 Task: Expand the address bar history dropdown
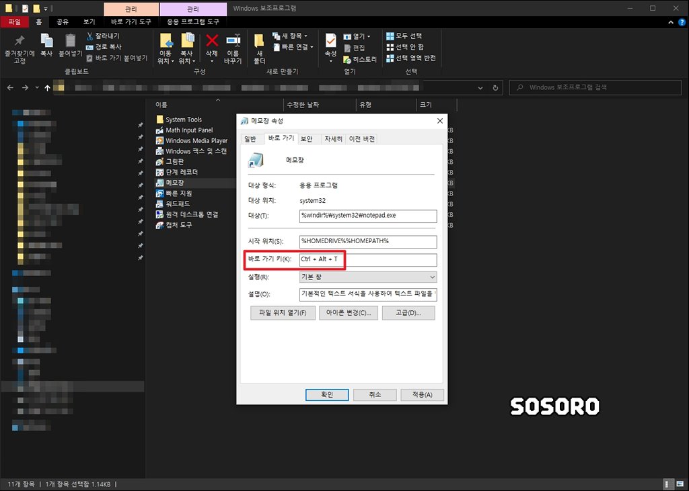pyautogui.click(x=480, y=88)
